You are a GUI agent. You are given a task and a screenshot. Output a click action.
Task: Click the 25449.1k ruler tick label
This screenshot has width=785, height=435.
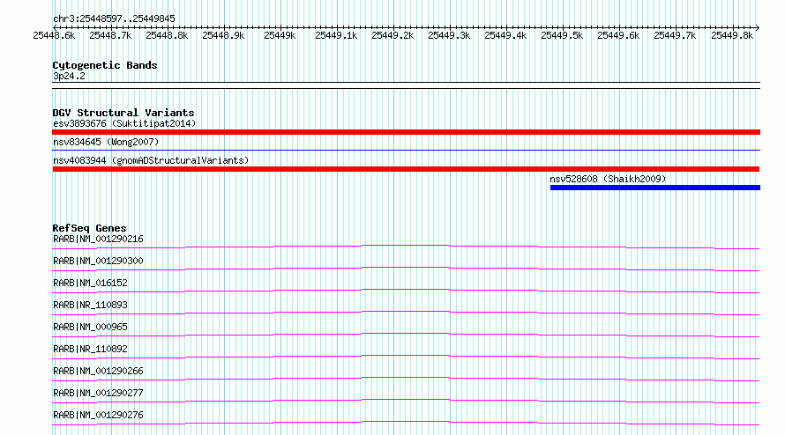(x=336, y=35)
